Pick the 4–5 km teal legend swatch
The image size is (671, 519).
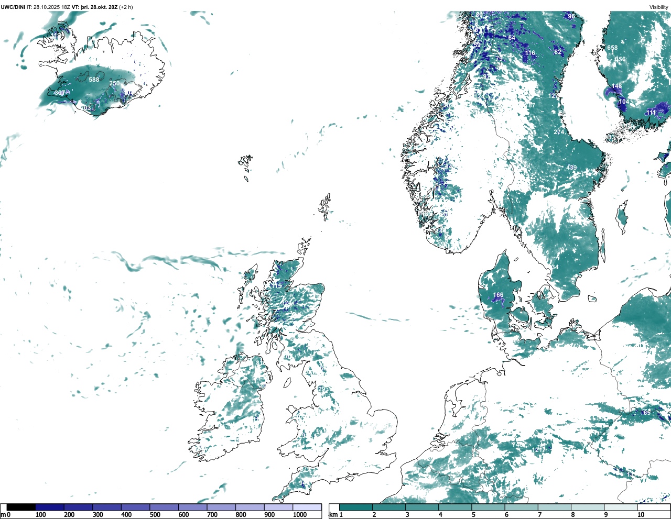[x=455, y=507]
